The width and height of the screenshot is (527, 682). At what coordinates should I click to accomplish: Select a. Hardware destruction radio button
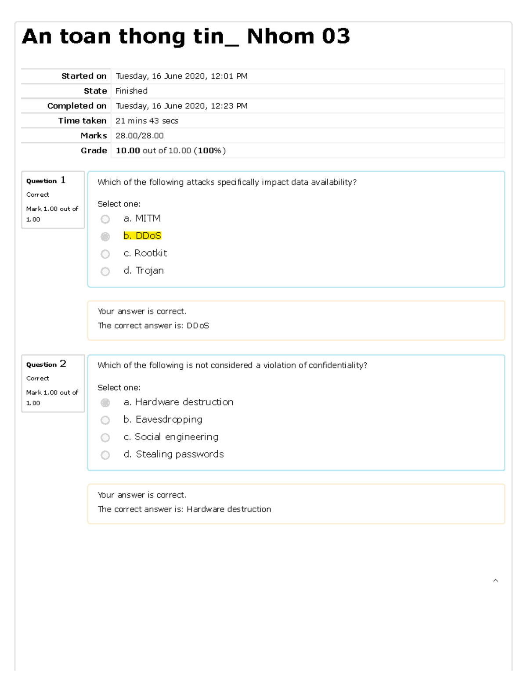coord(105,403)
